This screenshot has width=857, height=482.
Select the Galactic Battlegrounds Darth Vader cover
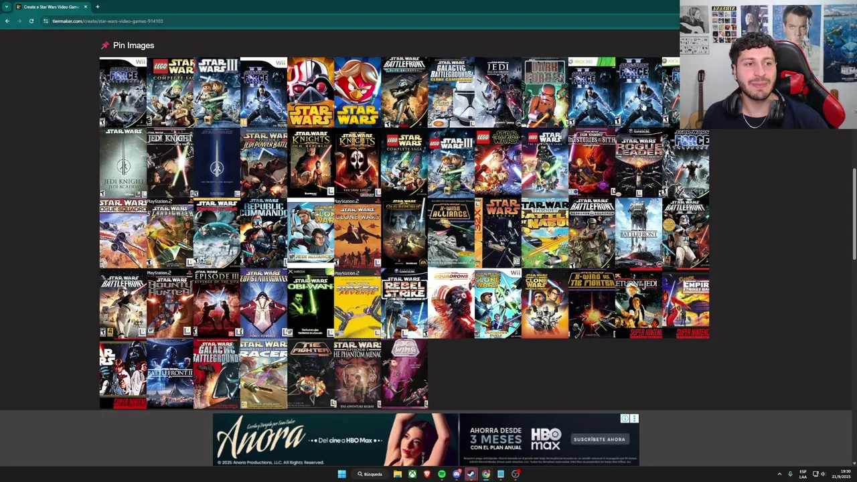(x=217, y=374)
